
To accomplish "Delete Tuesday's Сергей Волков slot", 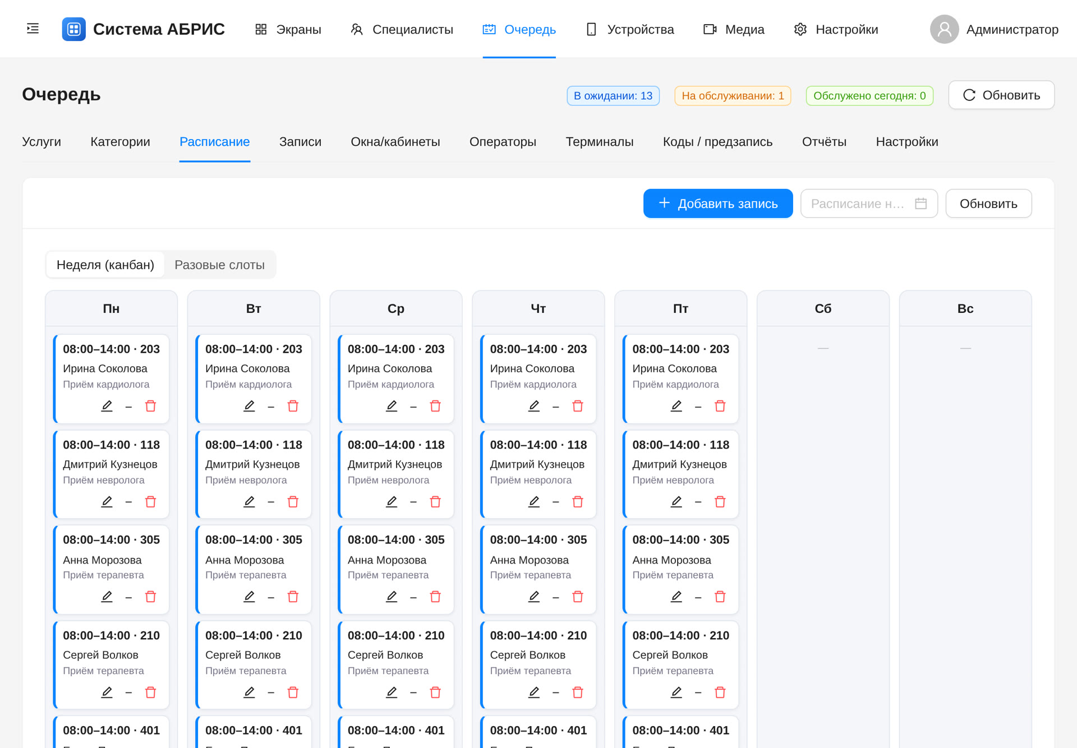I will click(293, 692).
